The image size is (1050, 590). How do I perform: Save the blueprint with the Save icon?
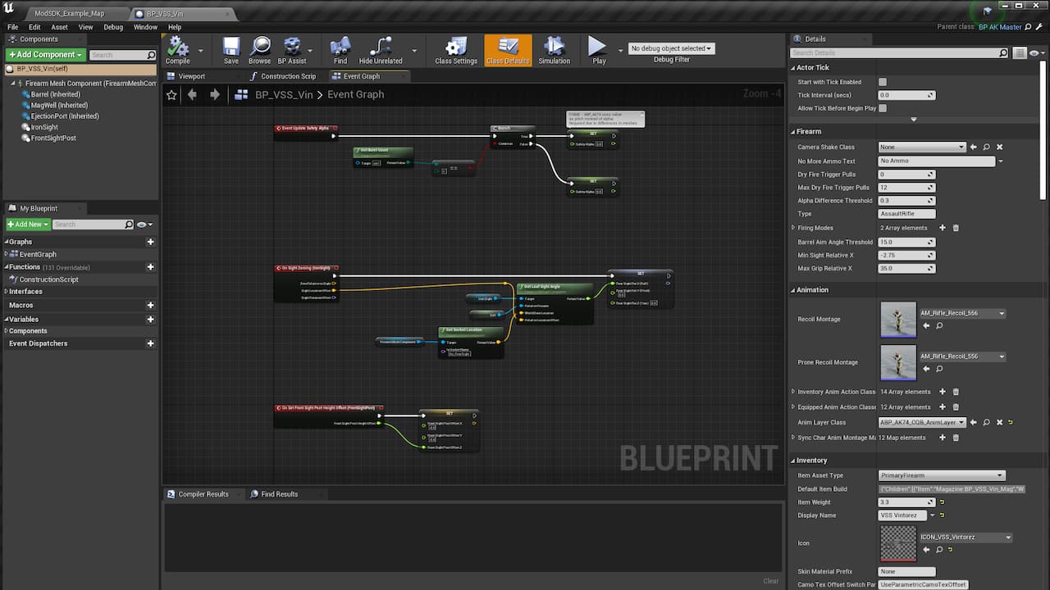231,50
